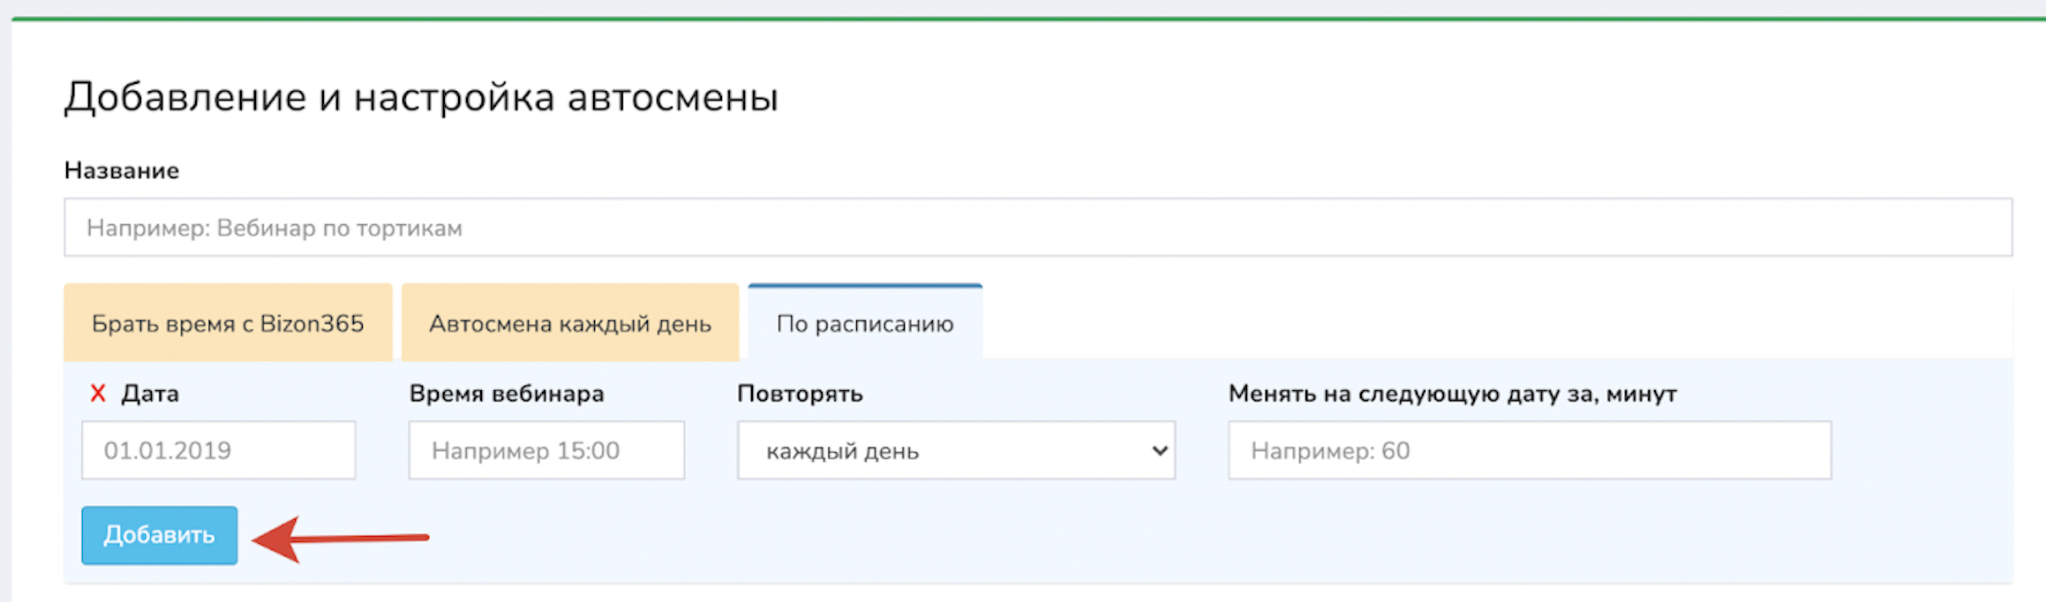Click the green line at page top
This screenshot has width=2046, height=602.
[1024, 19]
